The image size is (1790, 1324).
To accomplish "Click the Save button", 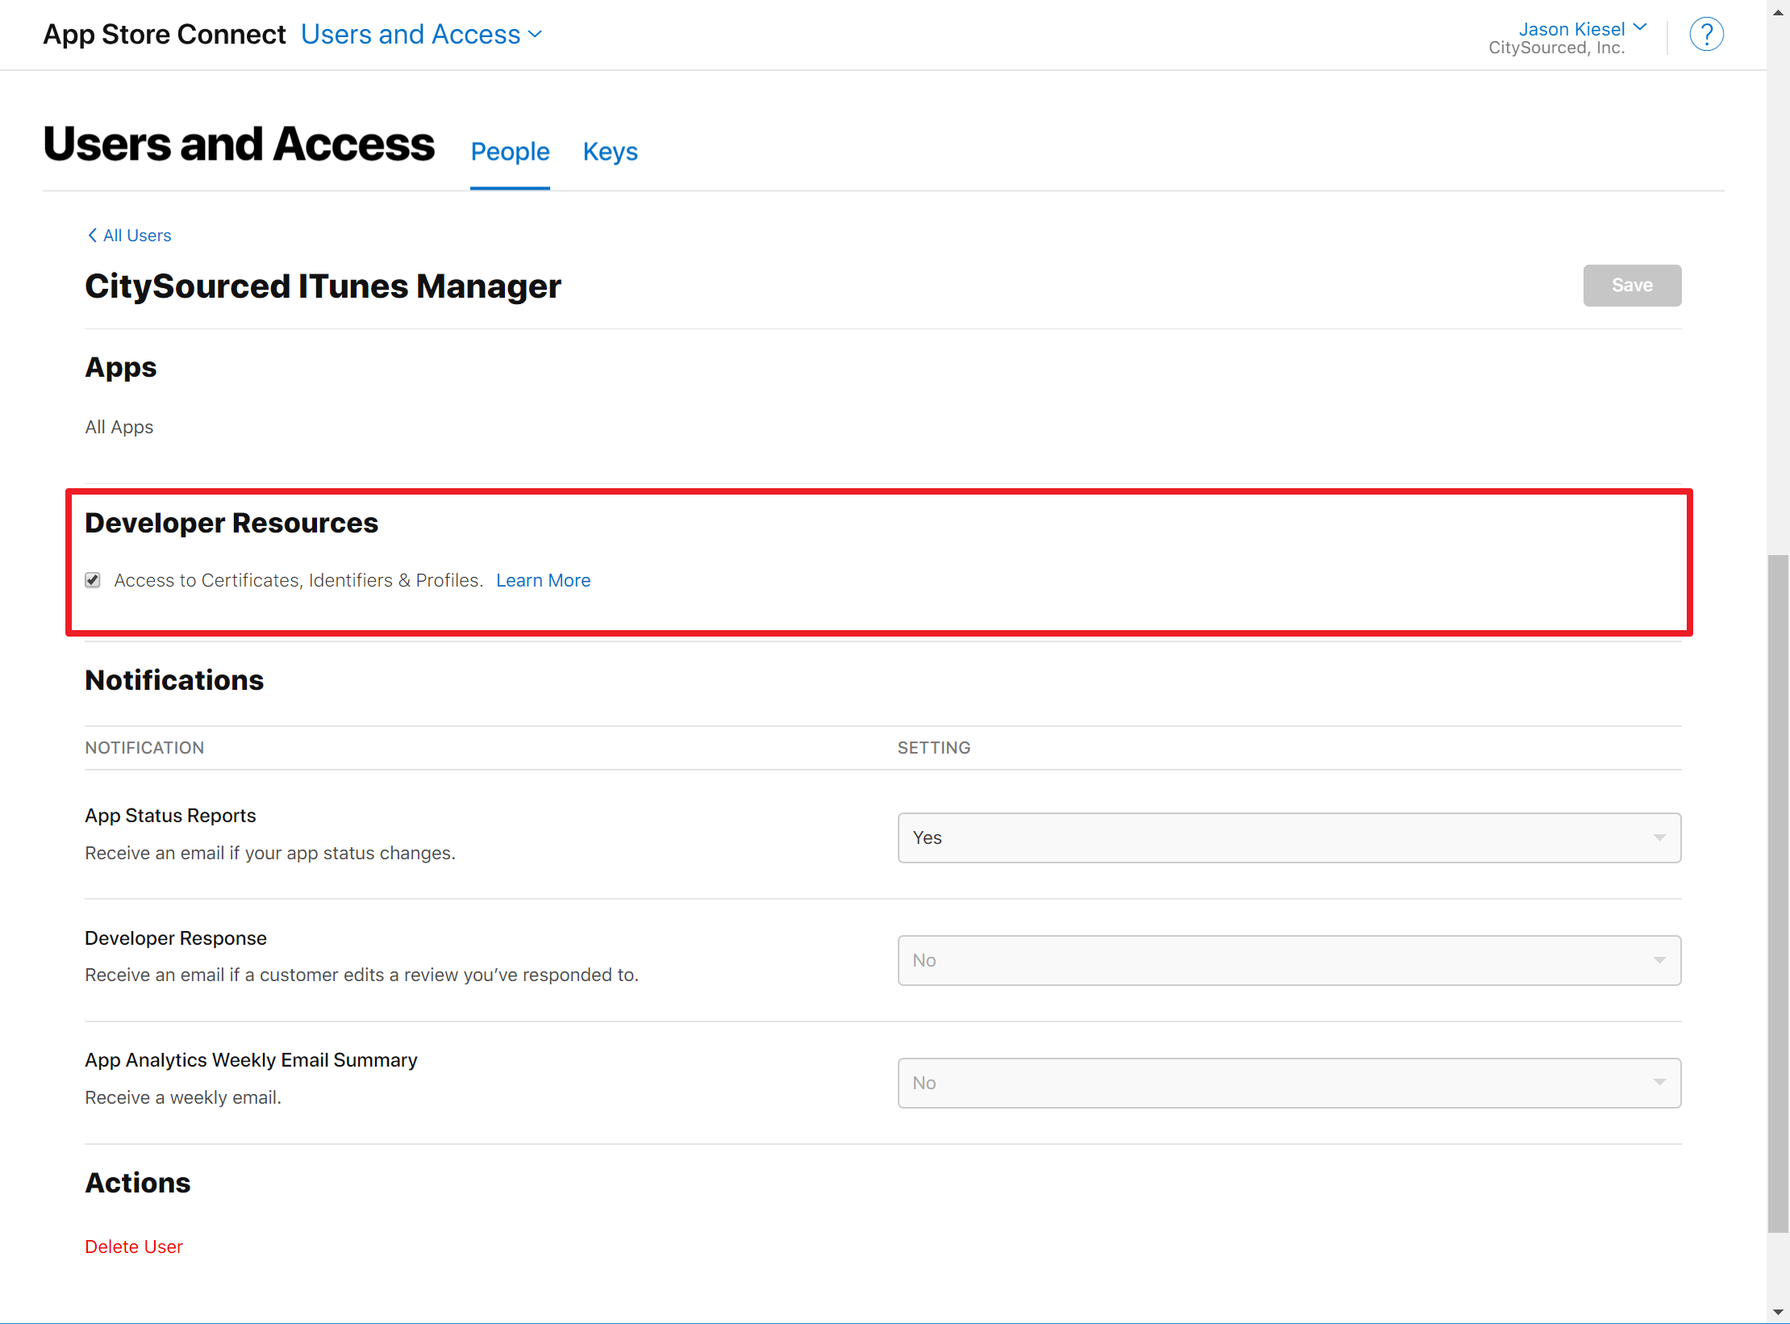I will tap(1632, 285).
